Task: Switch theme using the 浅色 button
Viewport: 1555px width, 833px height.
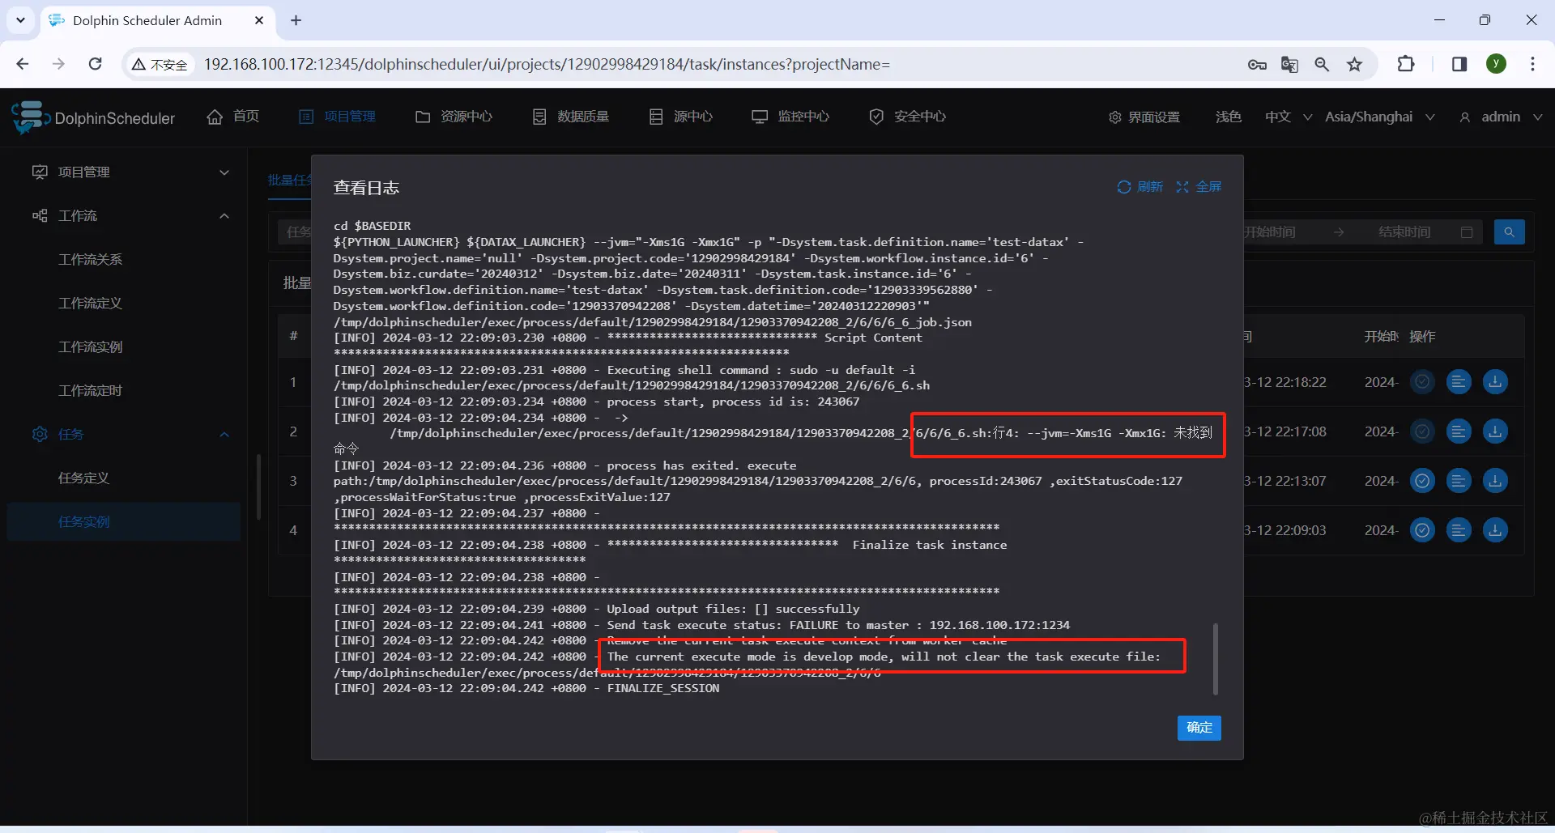Action: (1228, 117)
